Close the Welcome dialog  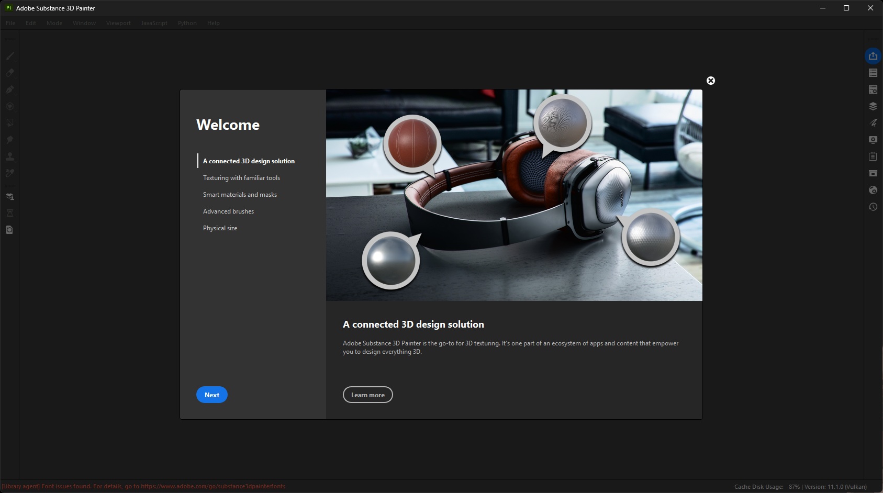pos(710,81)
